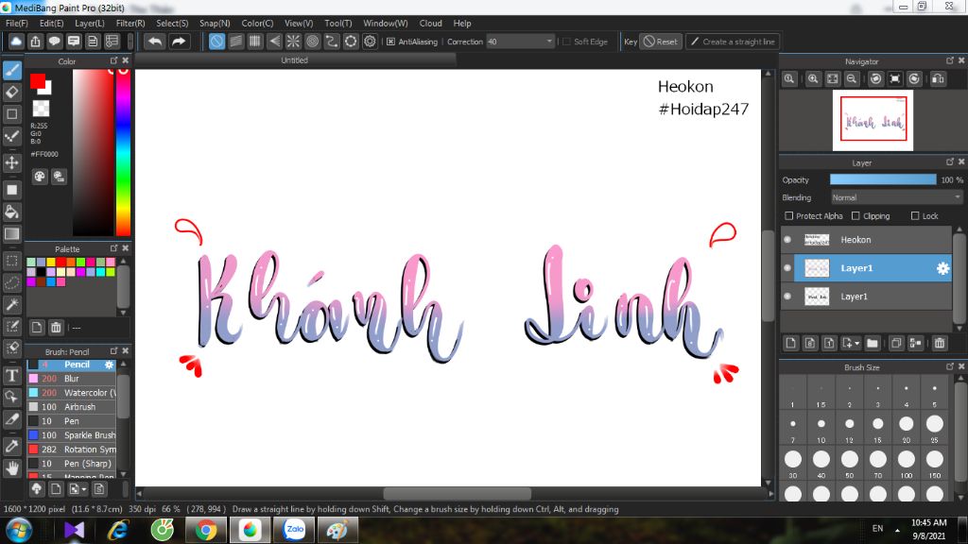The width and height of the screenshot is (968, 544).
Task: Select the Text tool
Action: (x=11, y=375)
